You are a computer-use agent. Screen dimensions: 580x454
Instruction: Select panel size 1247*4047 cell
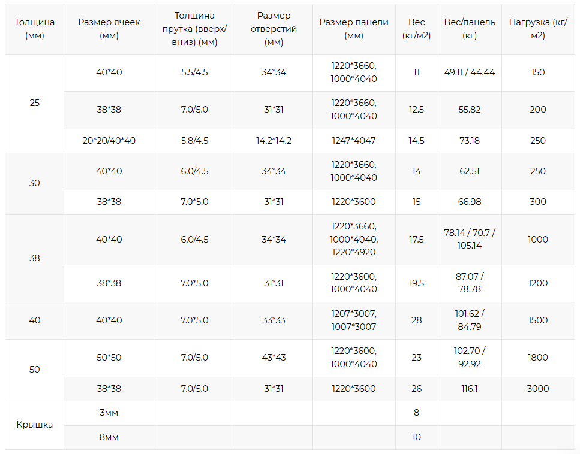(354, 141)
